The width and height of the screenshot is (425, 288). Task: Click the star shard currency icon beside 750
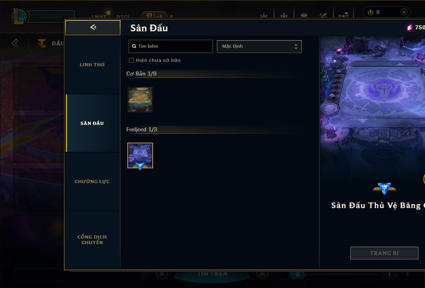tap(409, 28)
